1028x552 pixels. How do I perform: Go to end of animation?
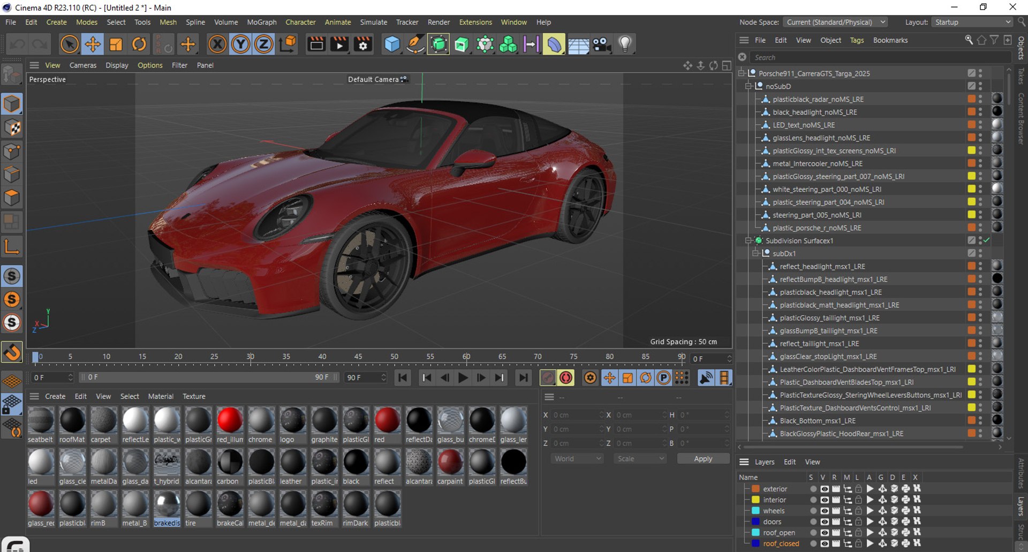click(523, 378)
